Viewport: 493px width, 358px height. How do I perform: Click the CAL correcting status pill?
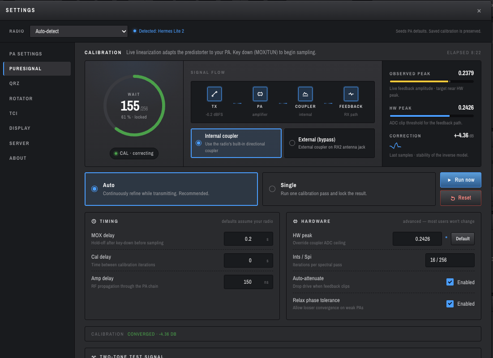[134, 153]
